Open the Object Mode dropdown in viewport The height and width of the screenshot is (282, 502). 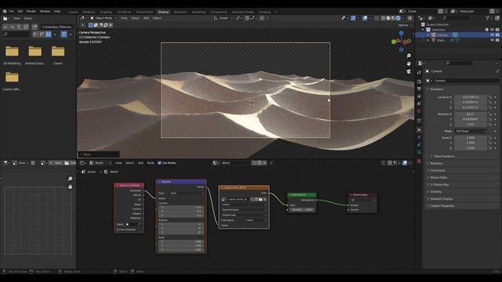pos(103,18)
